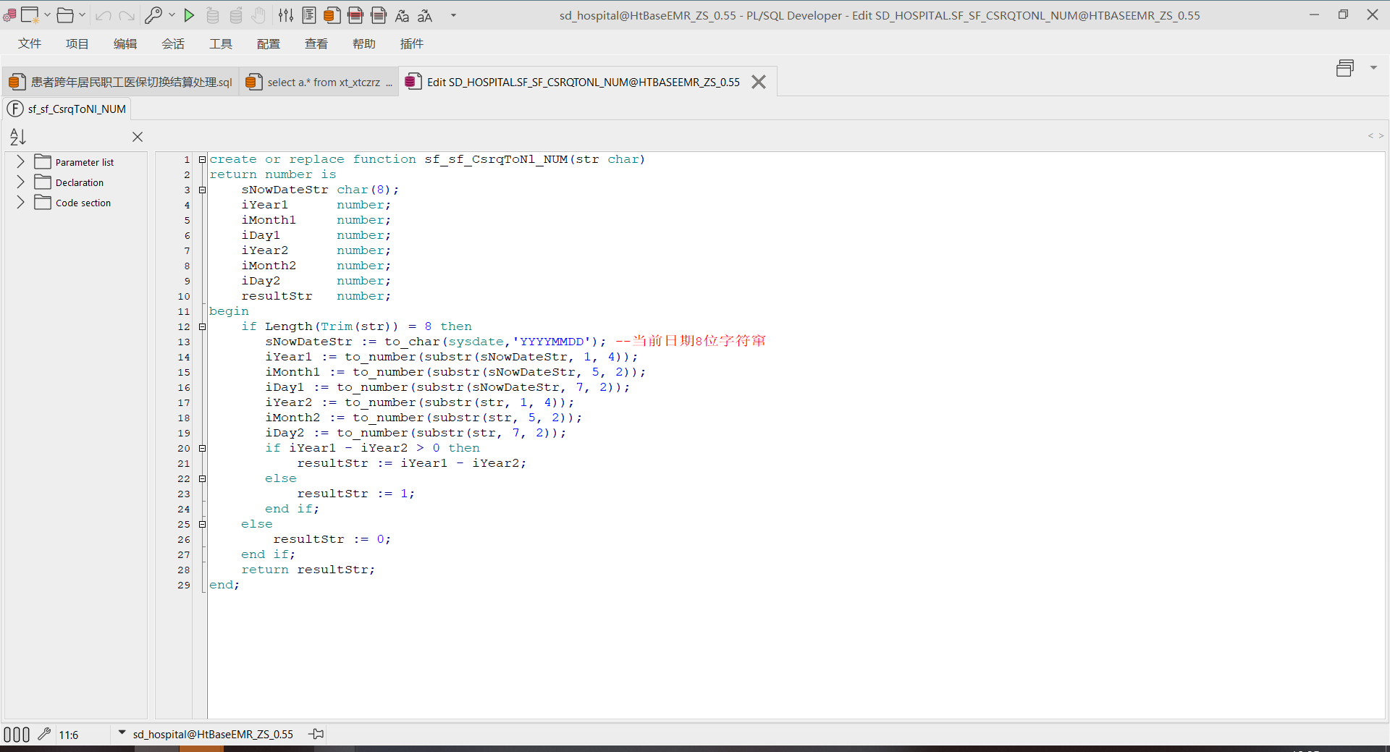Select the Declaration folder
This screenshot has width=1390, height=752.
pyautogui.click(x=69, y=182)
